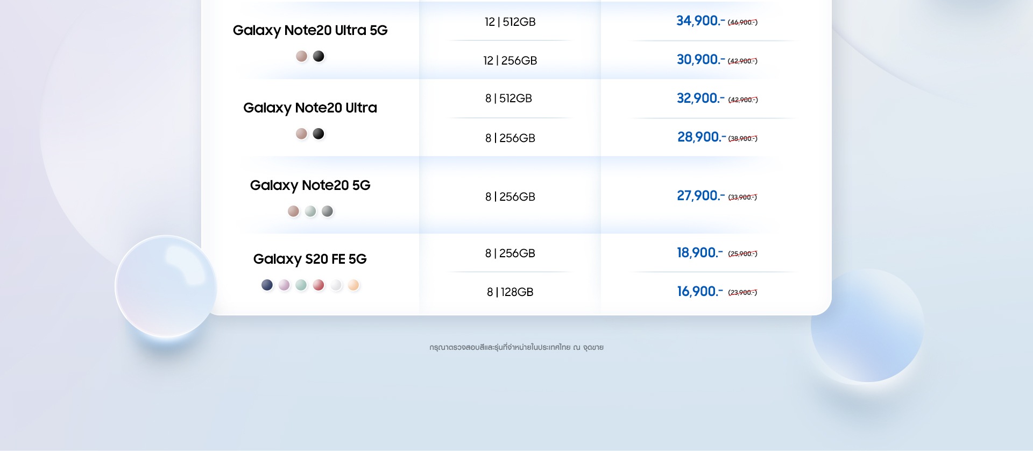
Task: Click 8 | 256GB cell for Galaxy Note20 Ultra
Action: tap(510, 138)
